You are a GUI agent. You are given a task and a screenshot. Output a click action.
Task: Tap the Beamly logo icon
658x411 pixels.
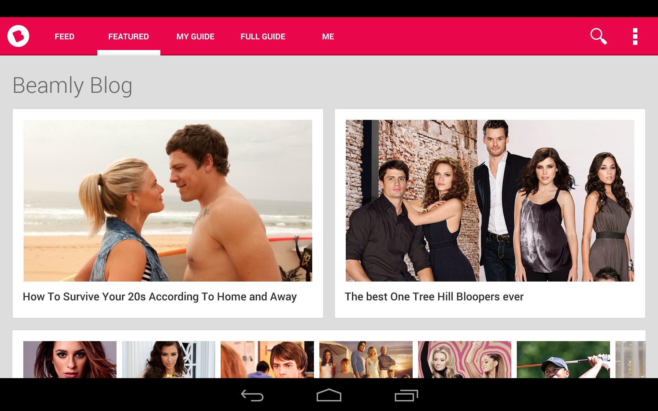(x=18, y=36)
